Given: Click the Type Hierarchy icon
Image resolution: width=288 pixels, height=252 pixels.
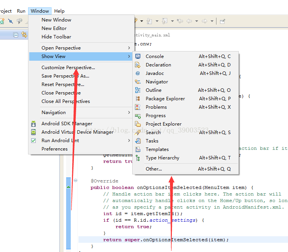Looking at the screenshot, I should pyautogui.click(x=138, y=158).
